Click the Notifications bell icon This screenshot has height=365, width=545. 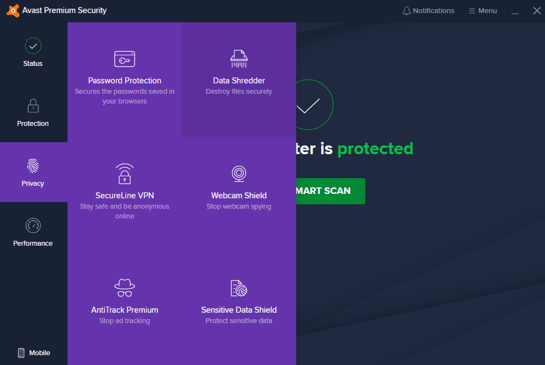point(406,11)
